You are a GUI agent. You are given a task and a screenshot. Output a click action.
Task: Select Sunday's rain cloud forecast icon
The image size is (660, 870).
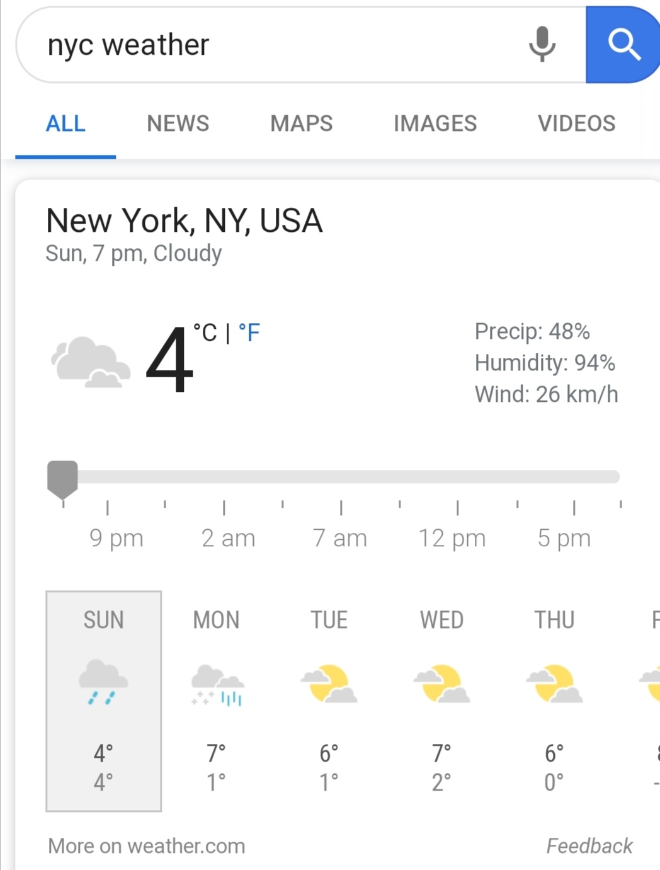pos(103,682)
